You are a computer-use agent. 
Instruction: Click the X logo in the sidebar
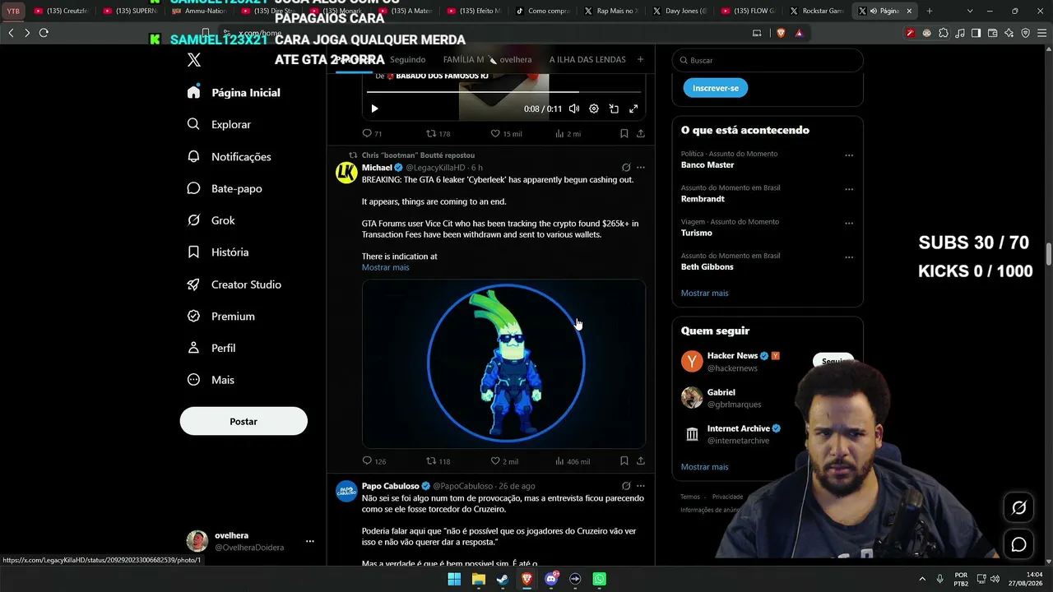click(194, 60)
